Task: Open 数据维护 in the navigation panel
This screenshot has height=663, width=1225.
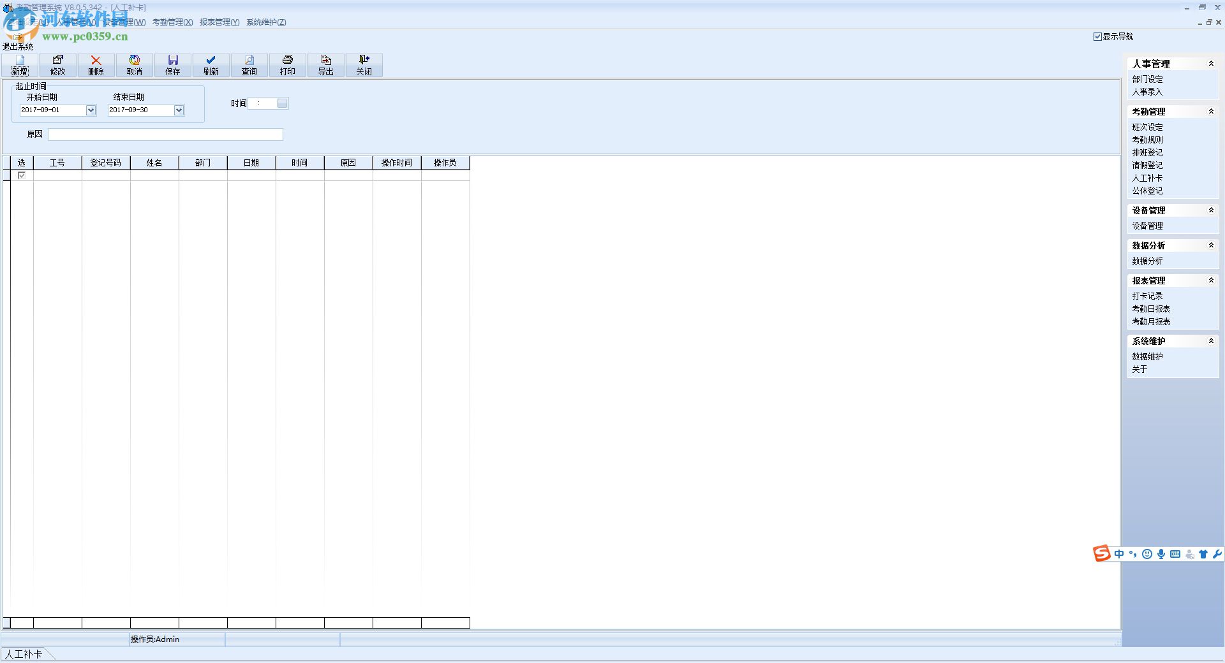Action: (1147, 357)
